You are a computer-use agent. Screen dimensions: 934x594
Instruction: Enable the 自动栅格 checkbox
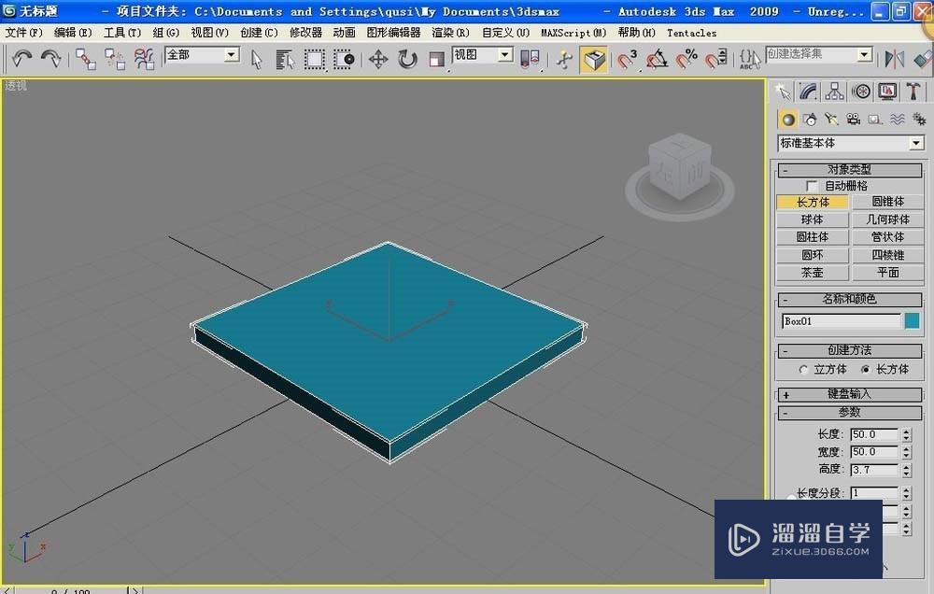click(x=812, y=186)
